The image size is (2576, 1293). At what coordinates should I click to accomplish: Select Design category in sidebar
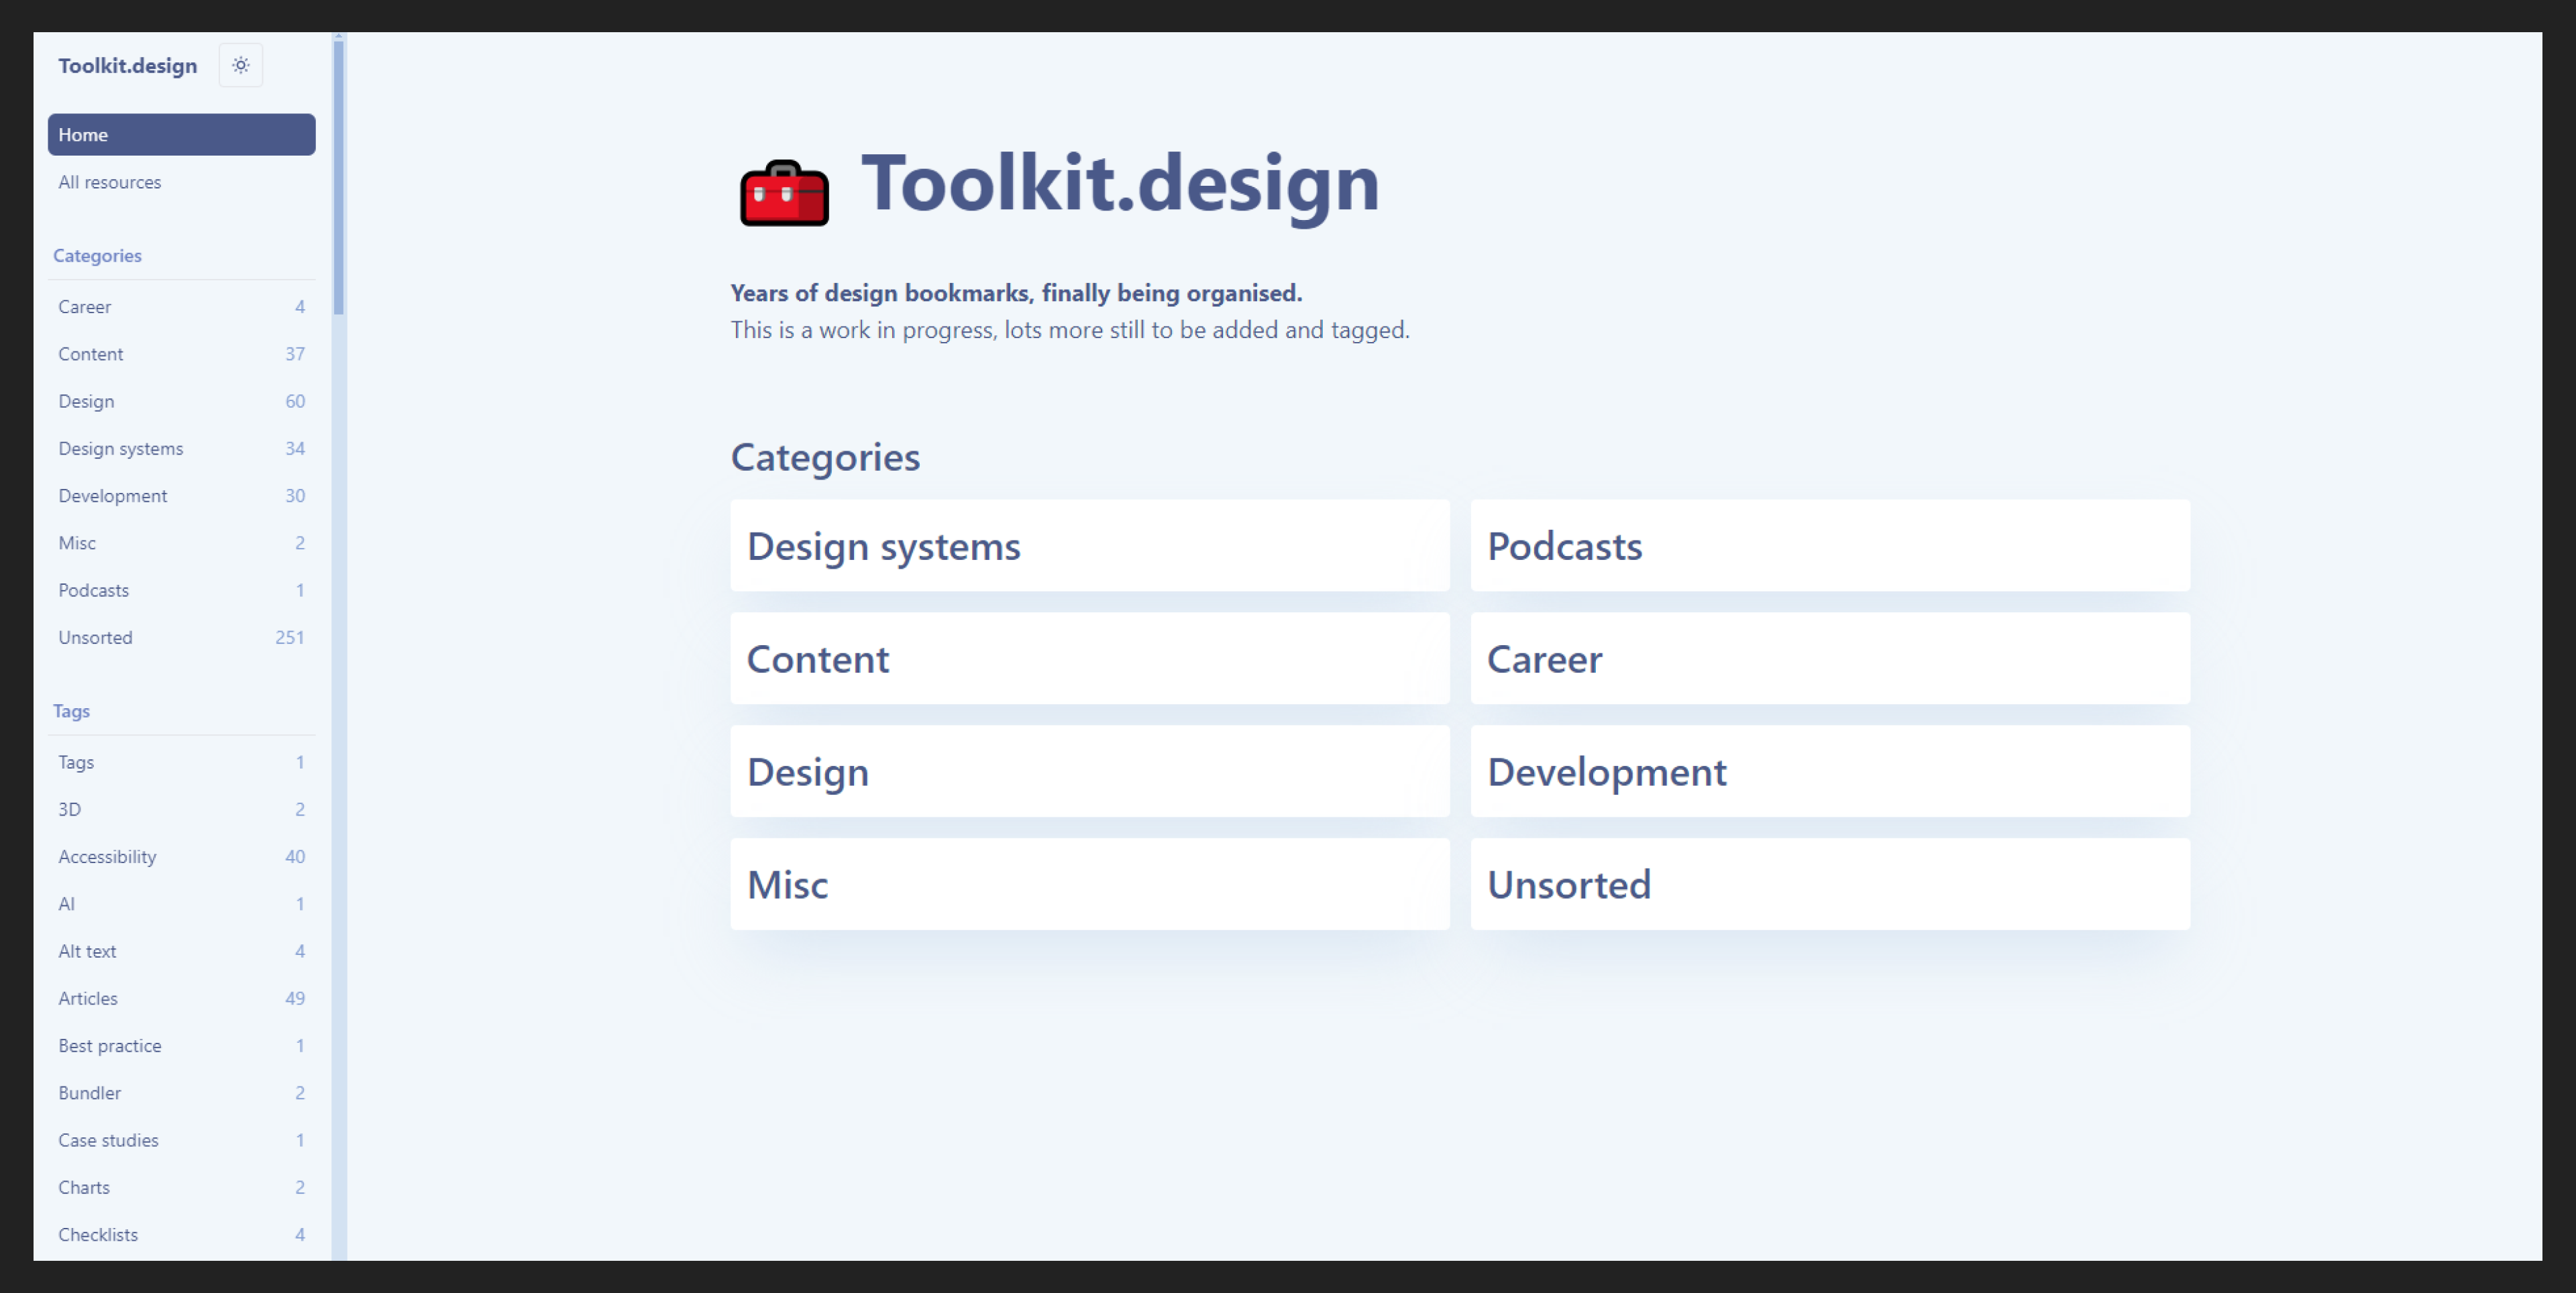[x=180, y=401]
